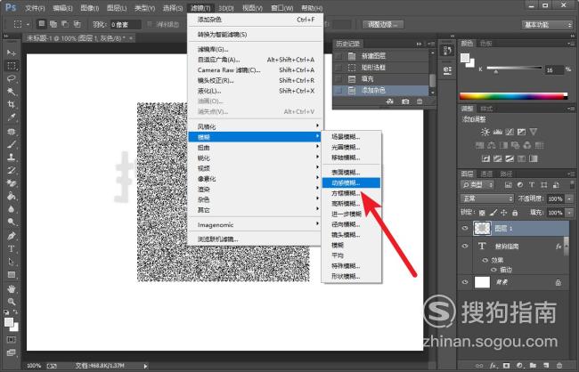Toggle Quick Mask mode in the toolbox

(x=12, y=340)
